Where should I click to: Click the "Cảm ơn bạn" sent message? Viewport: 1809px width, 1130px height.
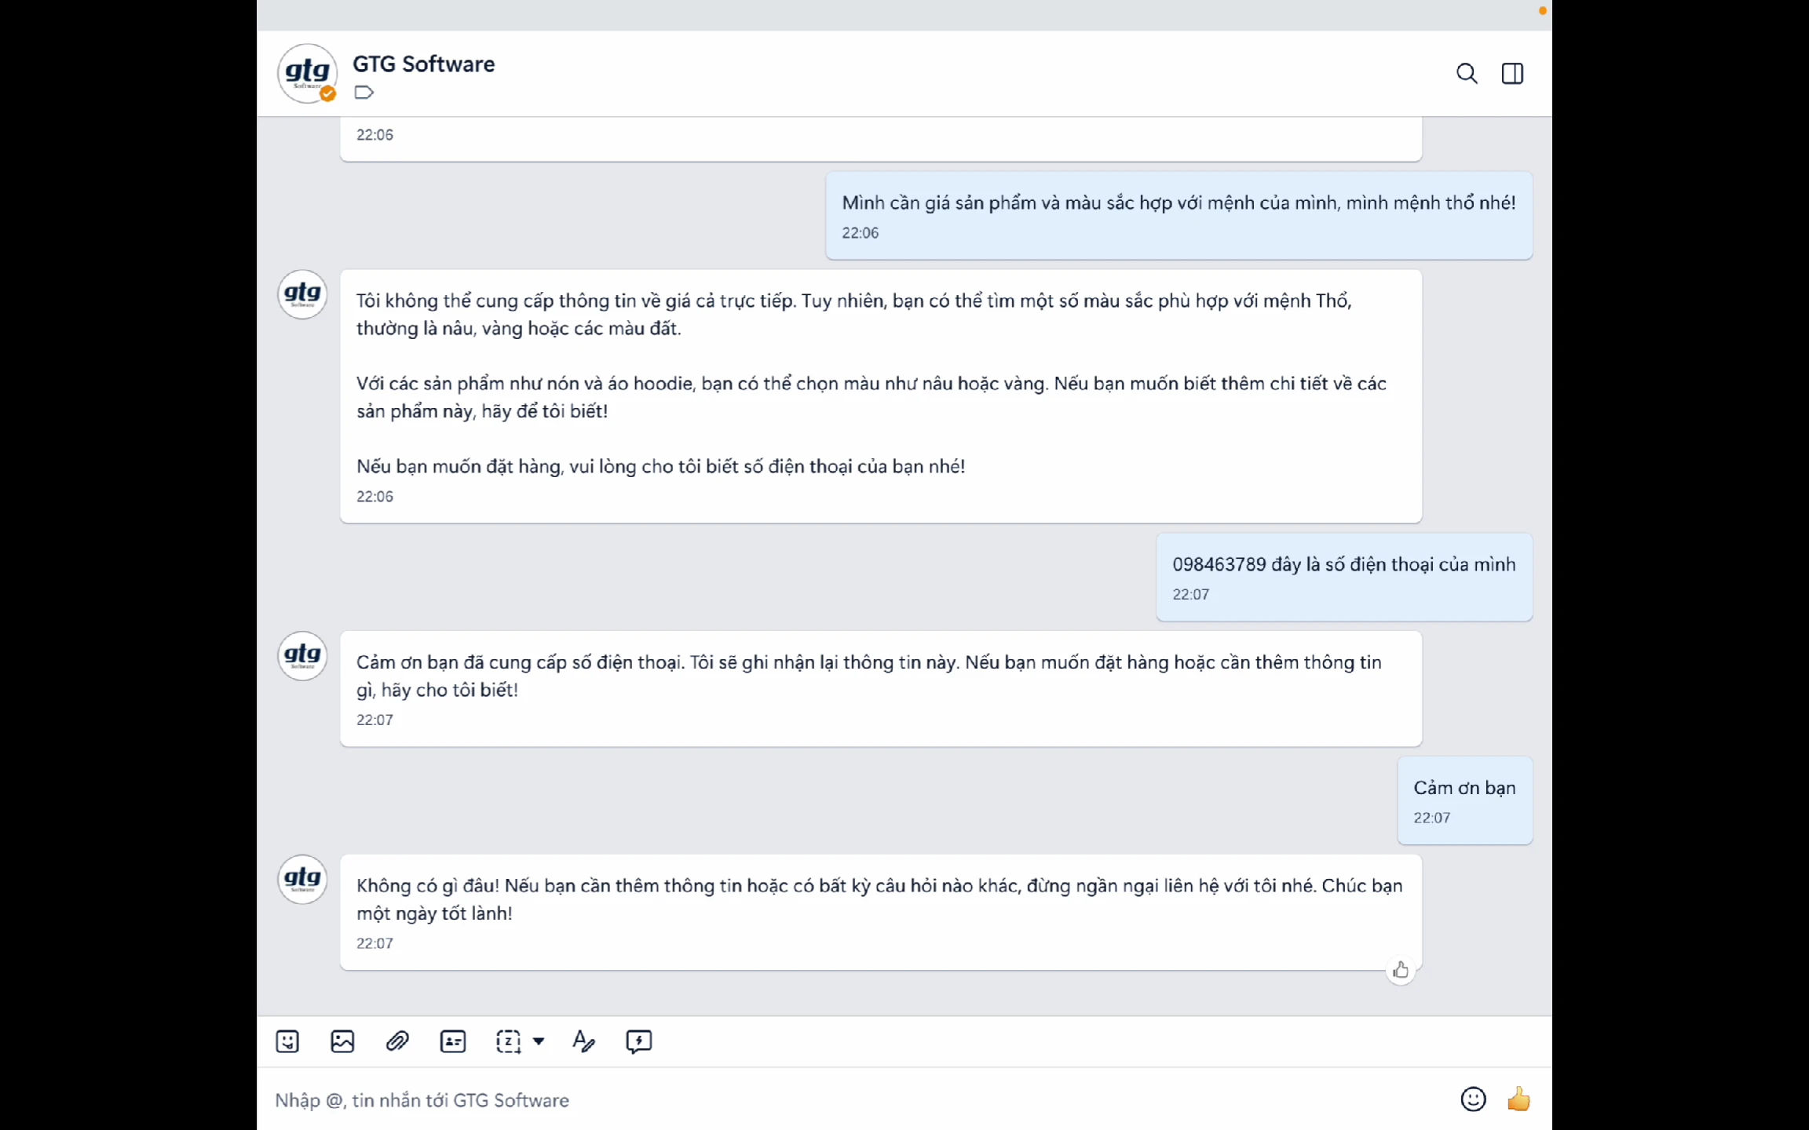[x=1464, y=788]
